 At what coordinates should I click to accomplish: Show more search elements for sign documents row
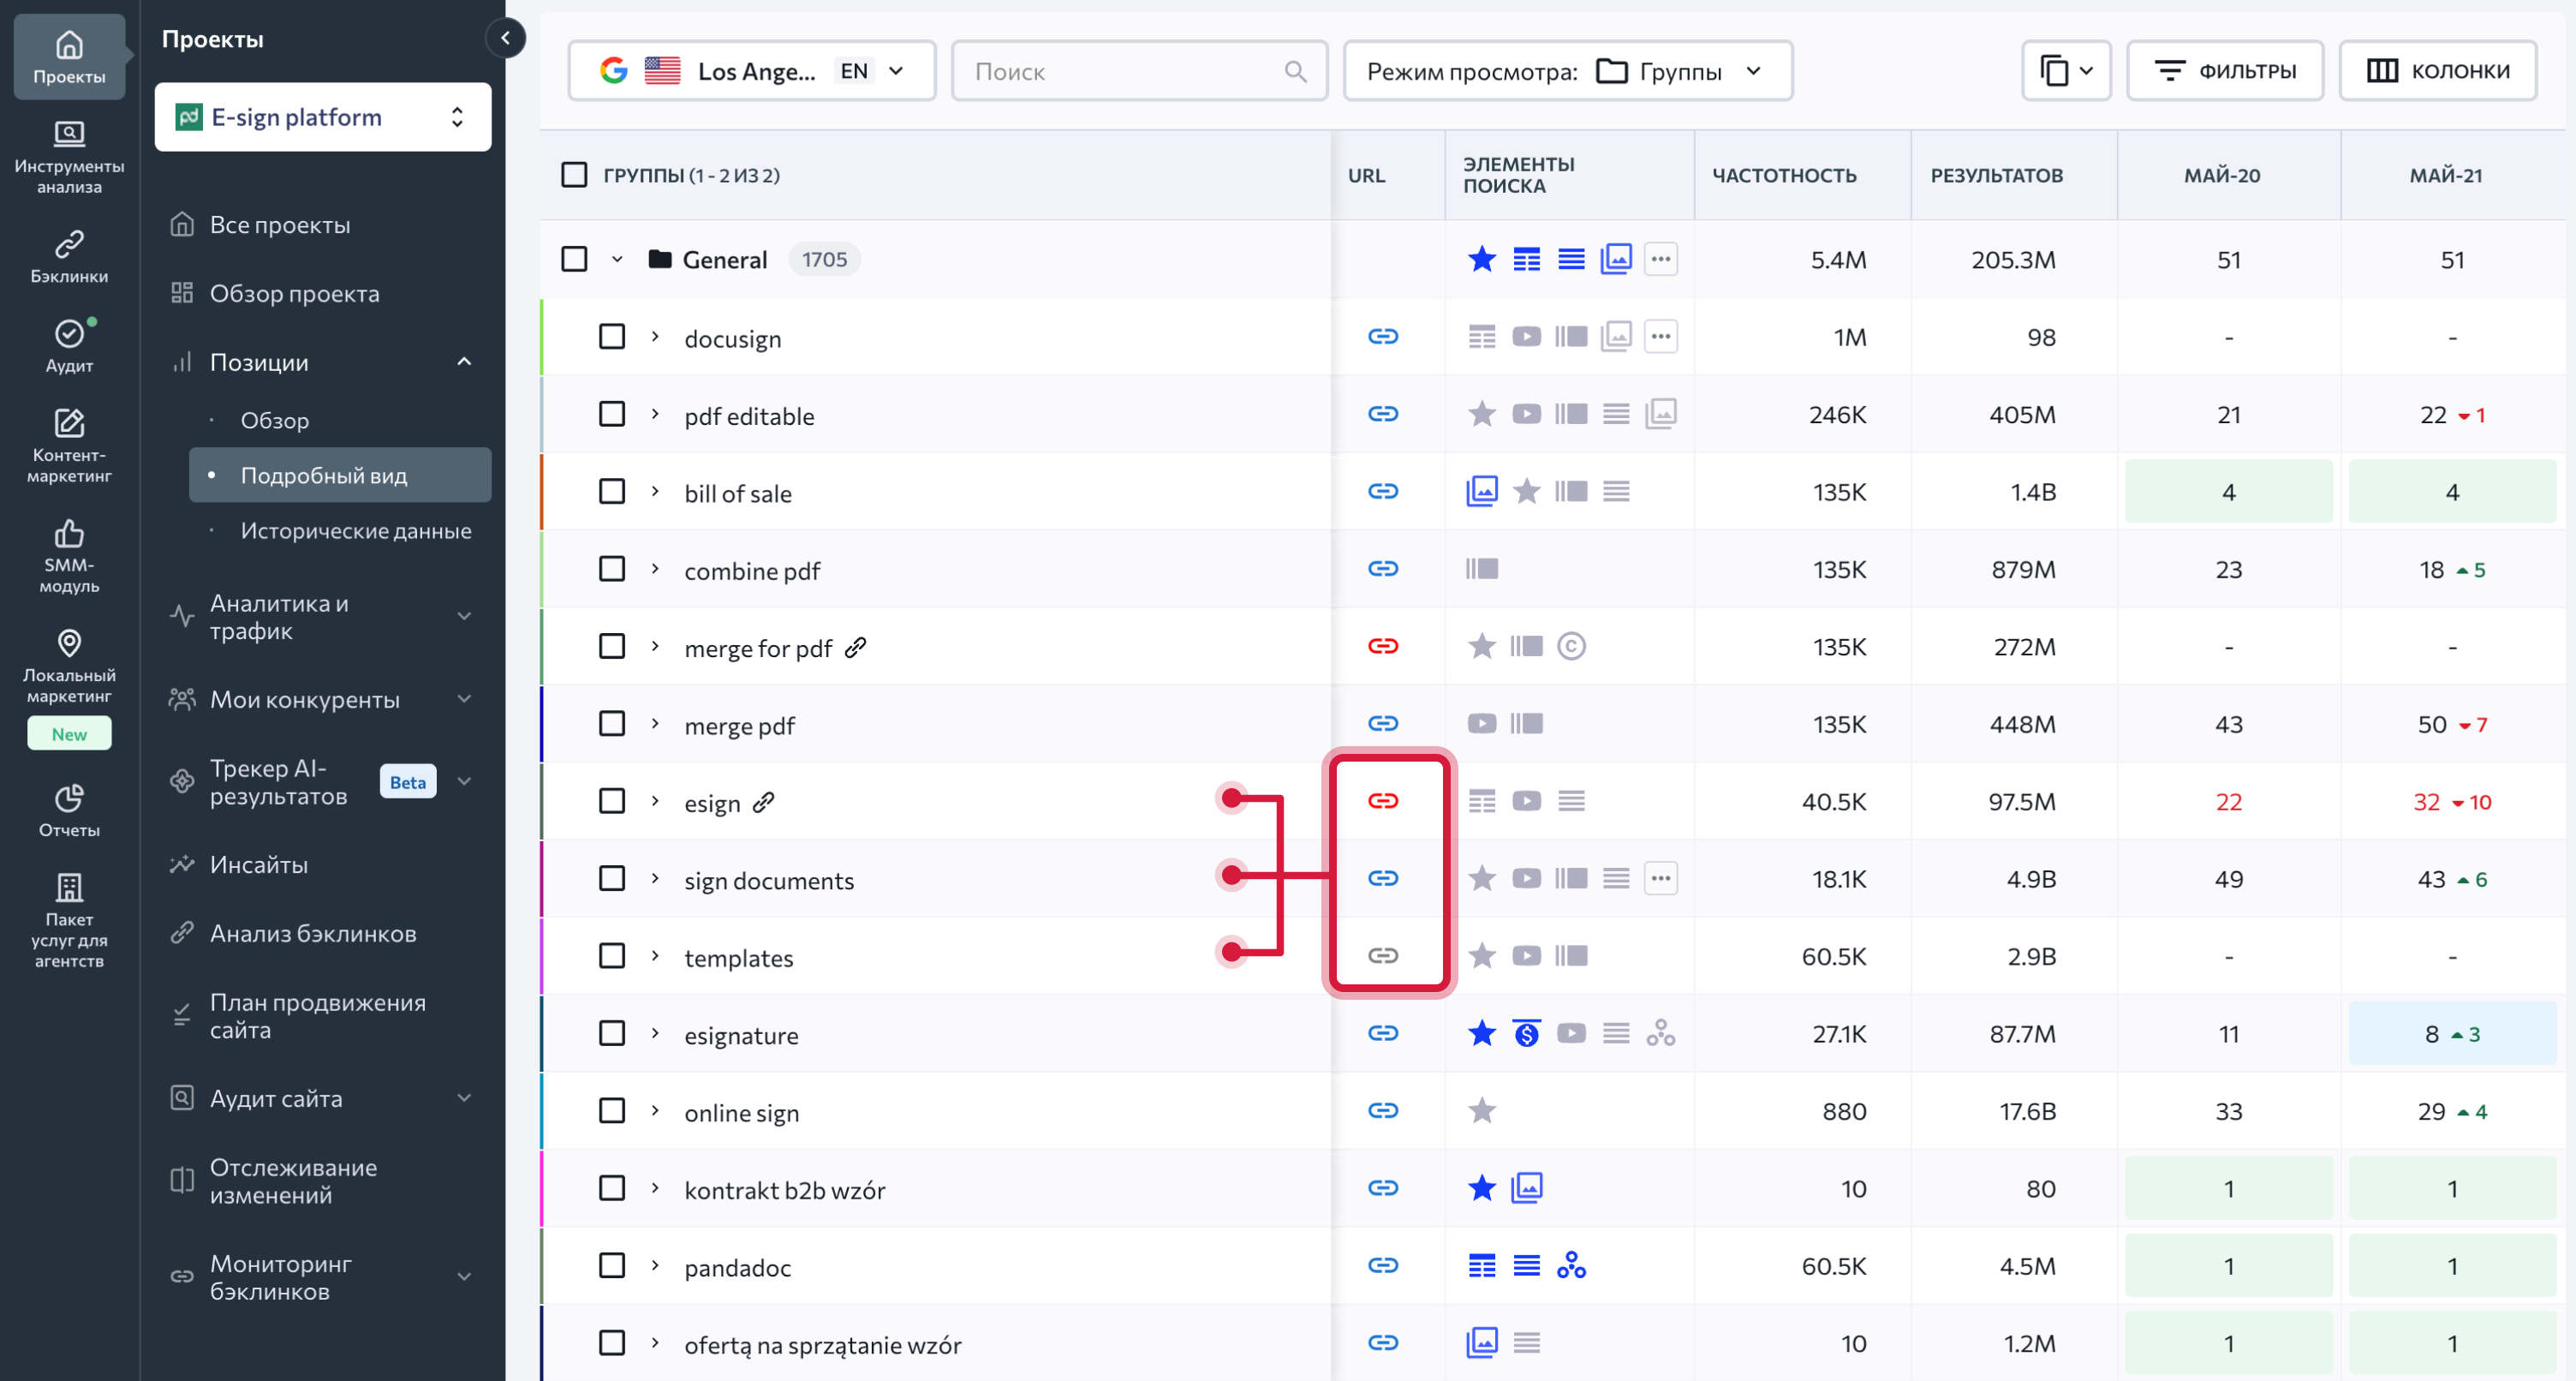coord(1661,879)
